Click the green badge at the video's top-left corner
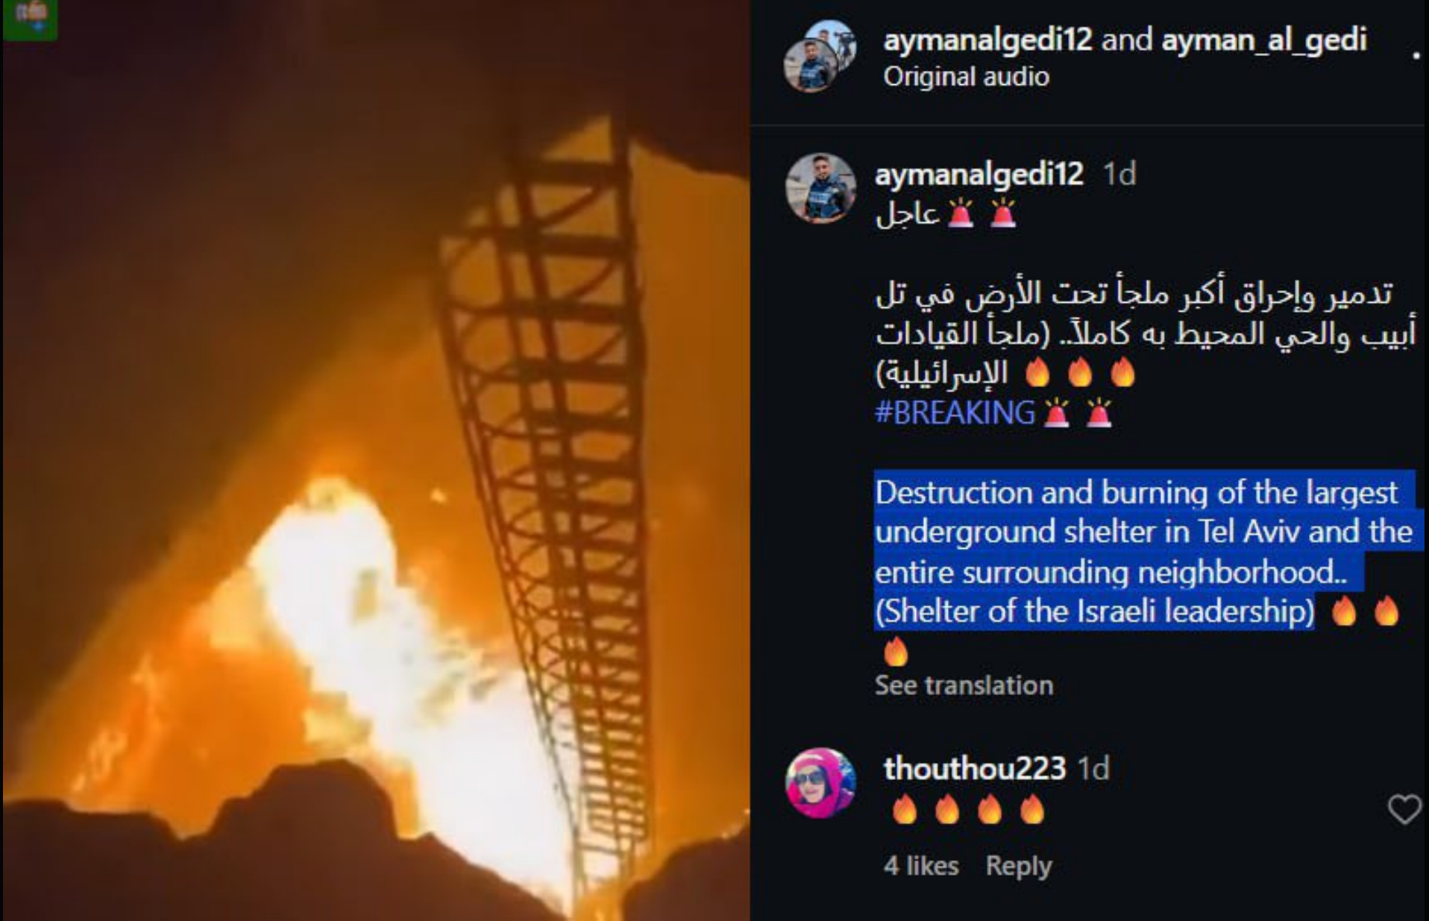This screenshot has width=1429, height=921. coord(30,19)
